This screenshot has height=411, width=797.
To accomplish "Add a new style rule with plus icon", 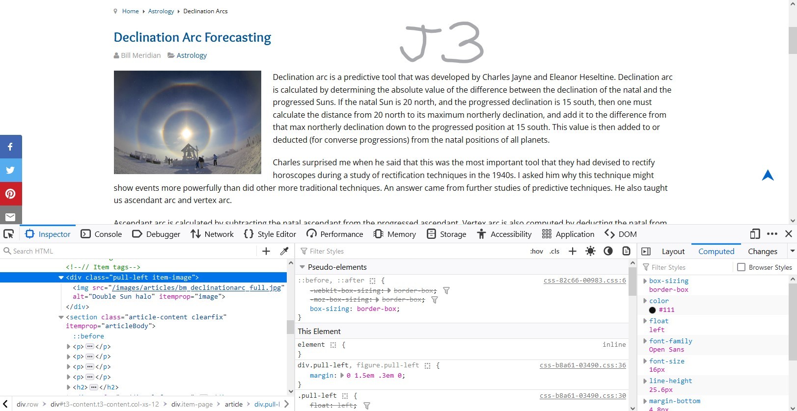I will point(573,251).
